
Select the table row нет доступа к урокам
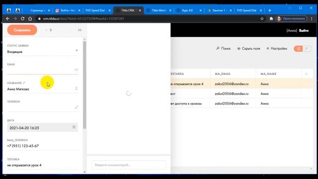pyautogui.click(x=242, y=103)
